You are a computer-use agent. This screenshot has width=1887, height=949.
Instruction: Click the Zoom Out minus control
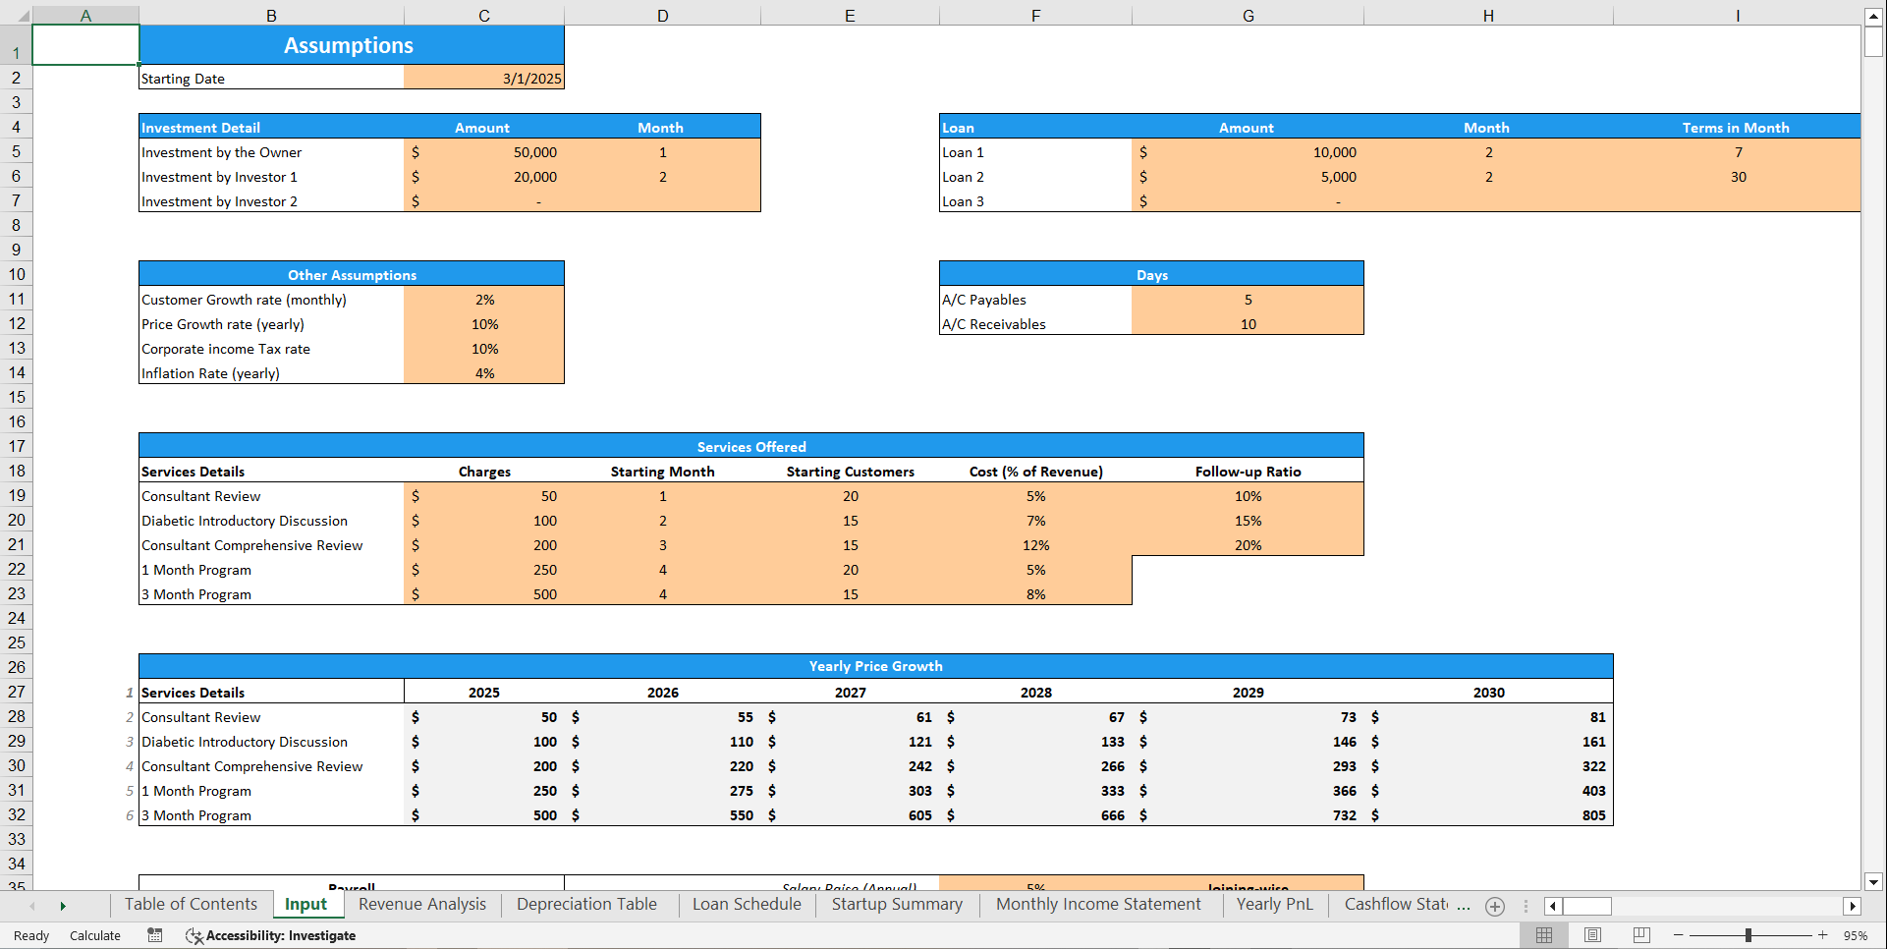pos(1677,935)
